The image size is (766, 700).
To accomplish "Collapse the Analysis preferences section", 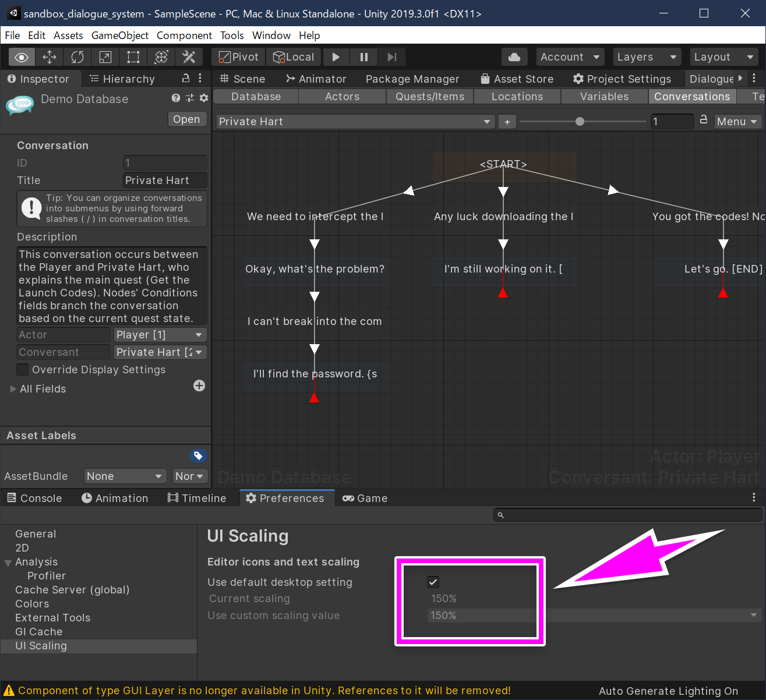I will [8, 563].
